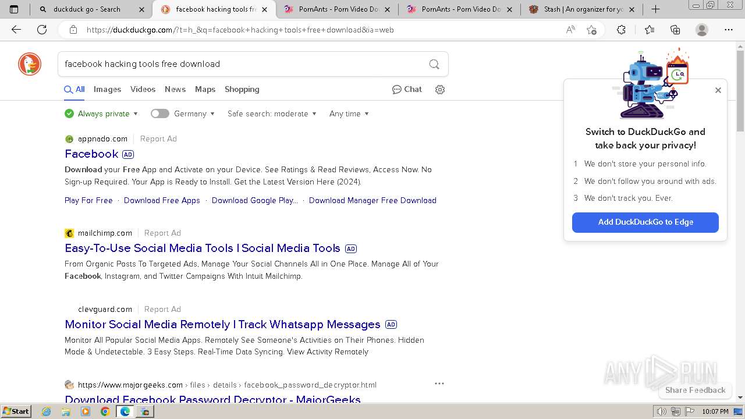Click Download Manager Free Download sitelink

click(x=372, y=201)
